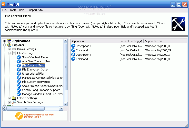
Task: Click wrench icon beside Manage Windows Short File
Action: pos(19,94)
